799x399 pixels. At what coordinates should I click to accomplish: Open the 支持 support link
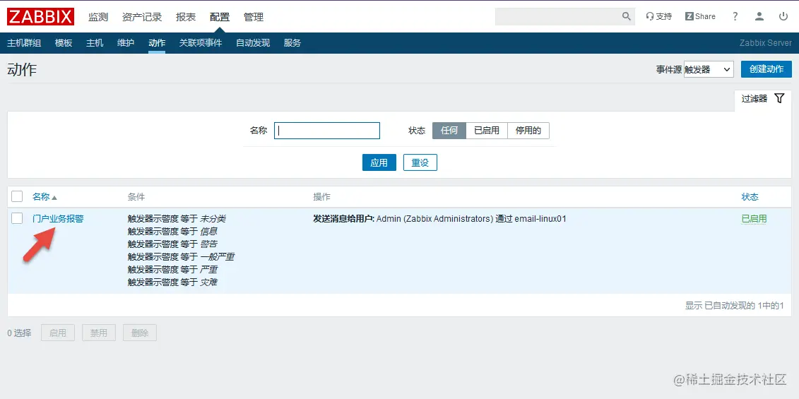659,16
